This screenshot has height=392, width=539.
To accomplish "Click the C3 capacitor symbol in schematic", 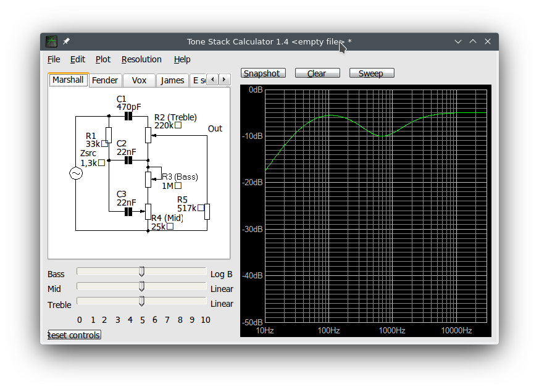I will pos(128,212).
